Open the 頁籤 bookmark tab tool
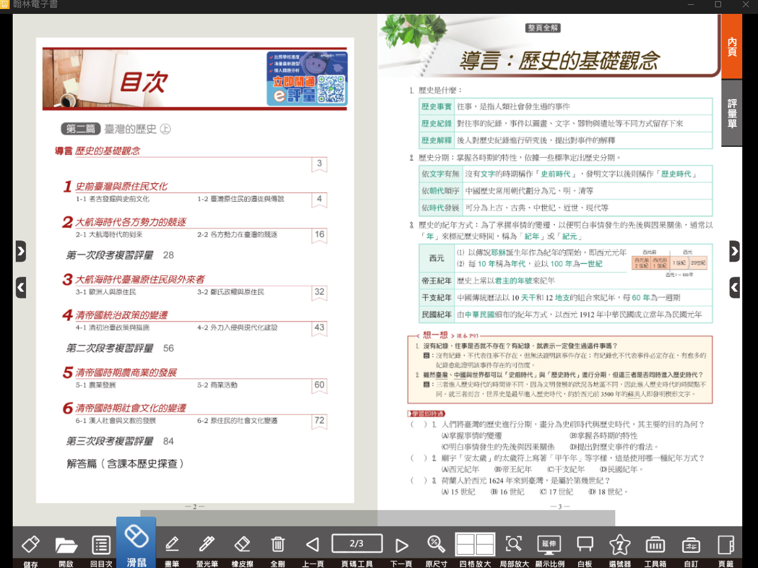The width and height of the screenshot is (758, 568). point(726,545)
